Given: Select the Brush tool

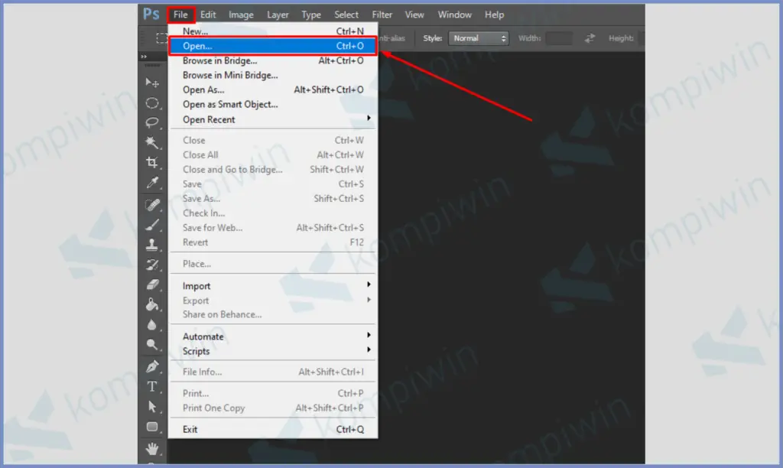Looking at the screenshot, I should 152,225.
